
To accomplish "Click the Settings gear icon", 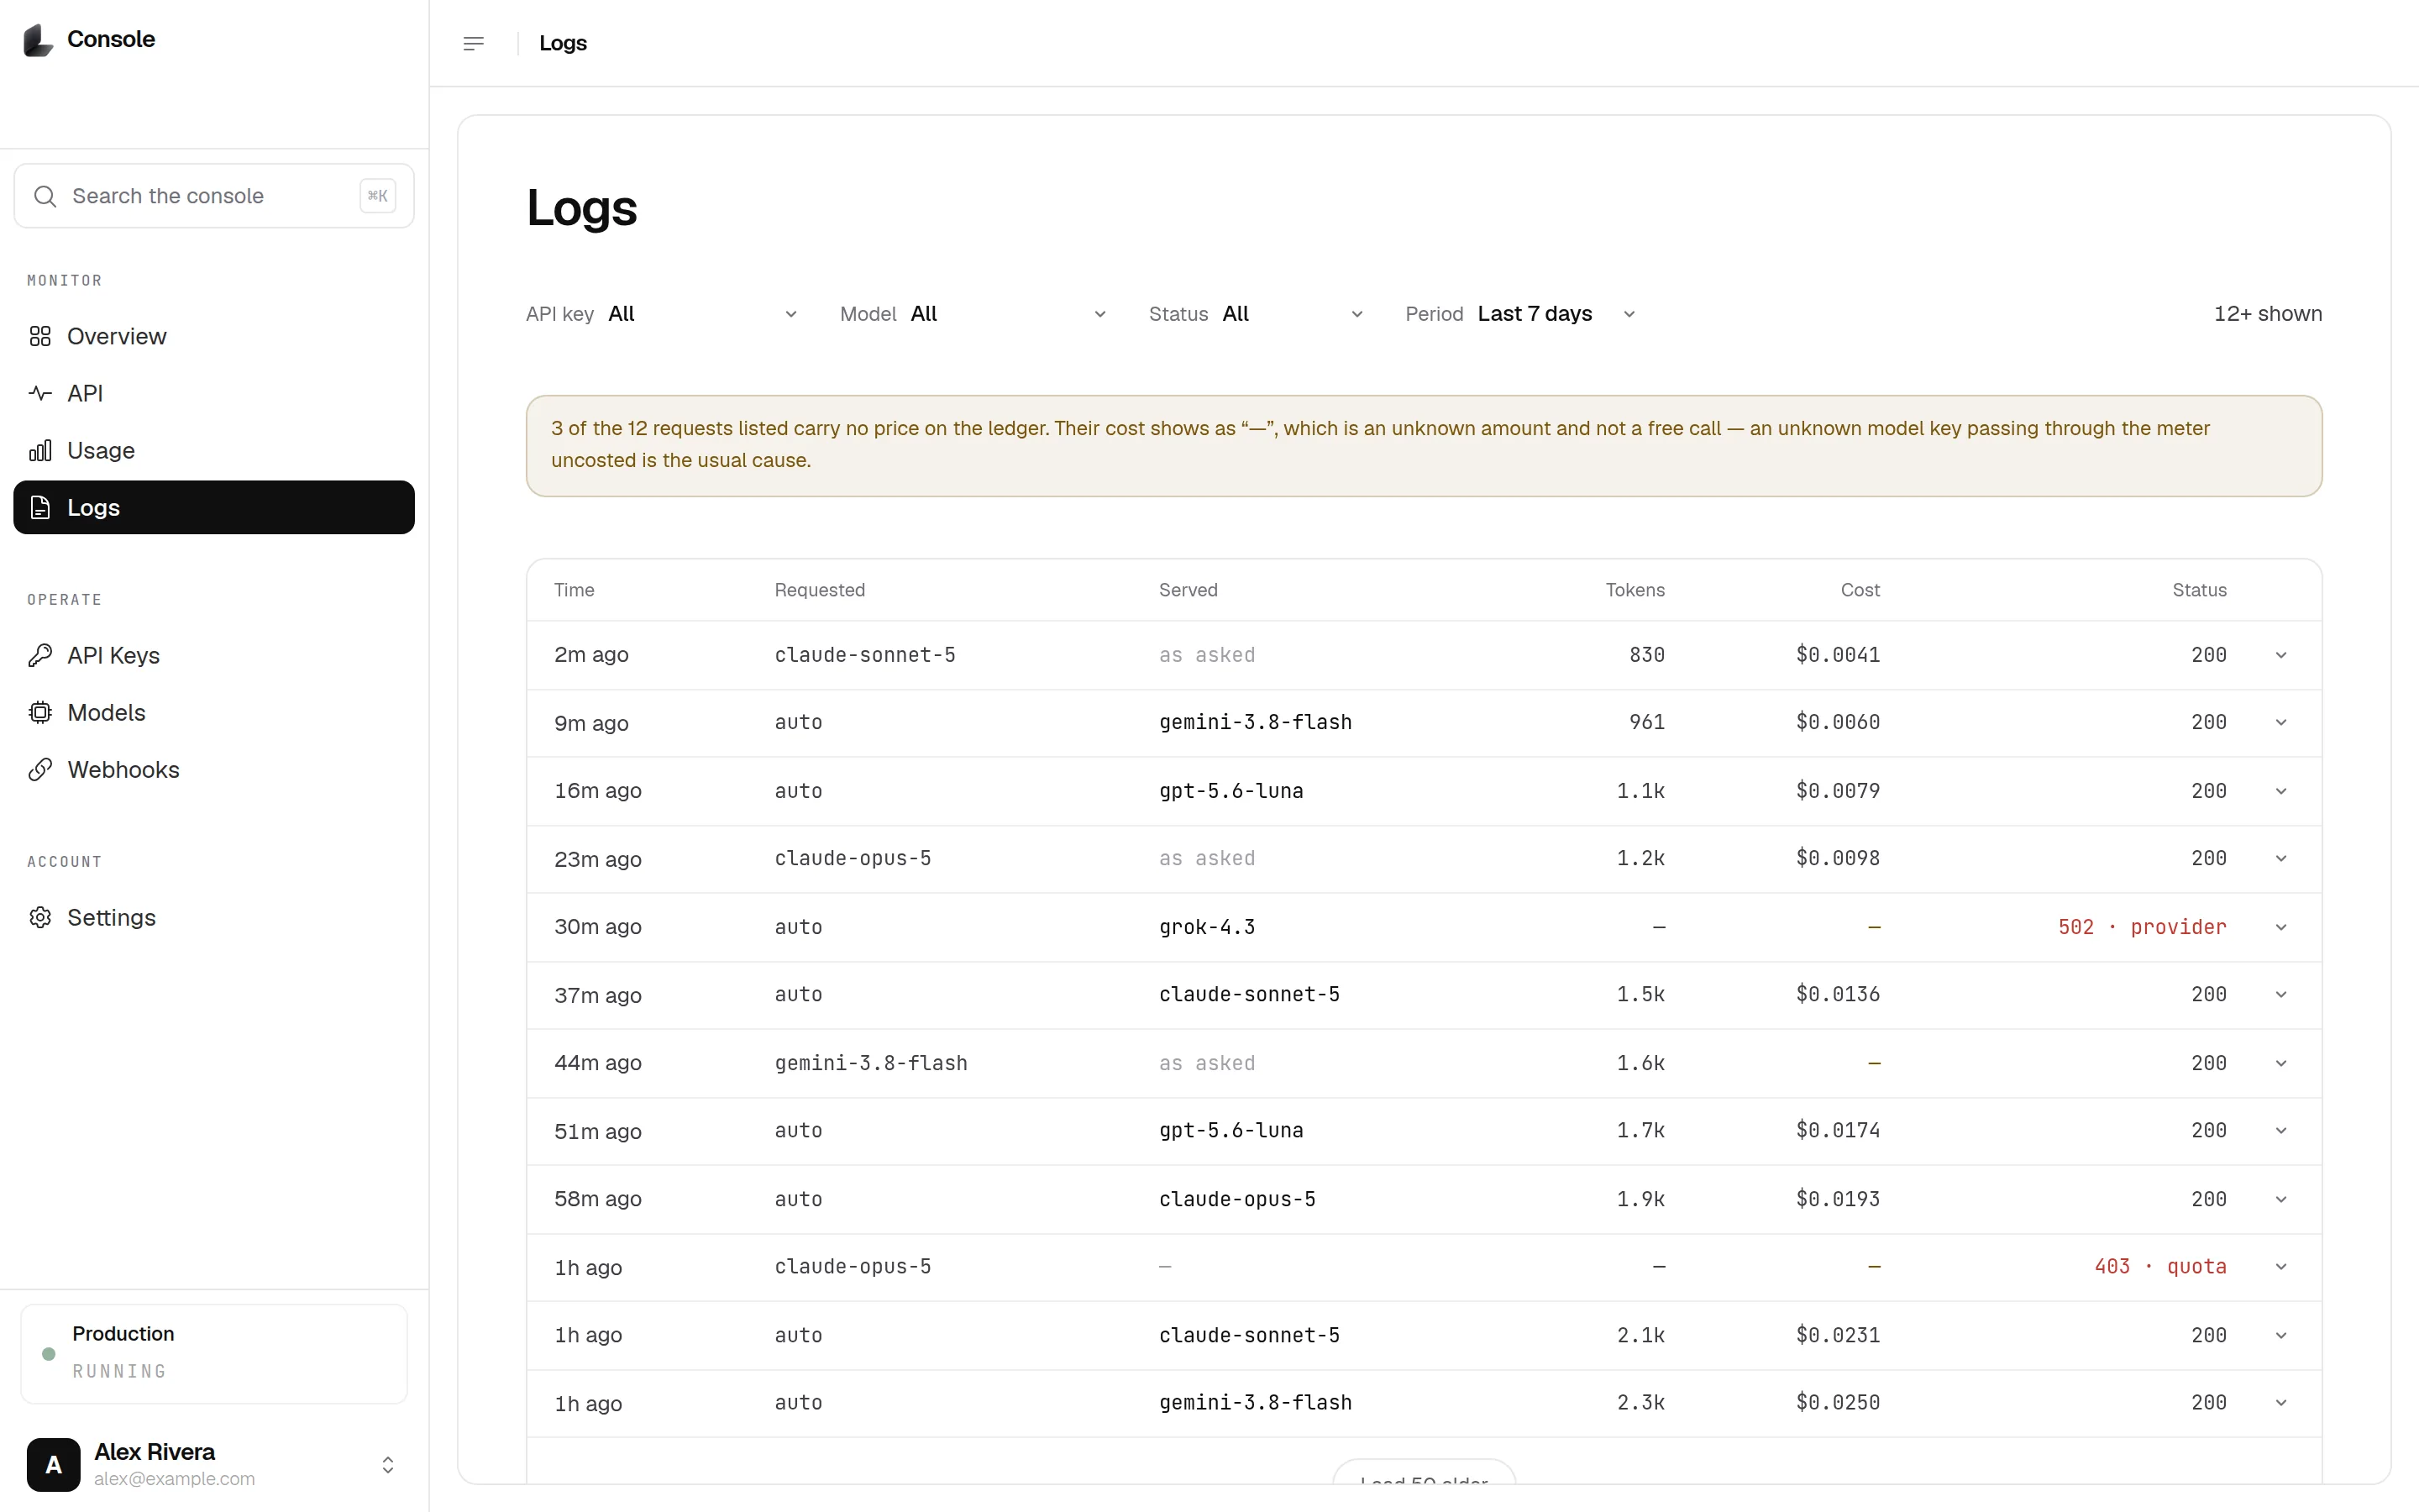I will coord(40,917).
